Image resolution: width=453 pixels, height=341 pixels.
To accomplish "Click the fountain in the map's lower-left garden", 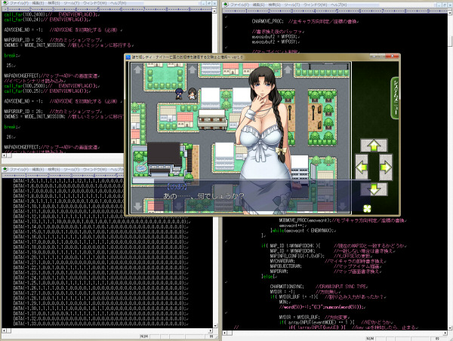I will coord(140,168).
